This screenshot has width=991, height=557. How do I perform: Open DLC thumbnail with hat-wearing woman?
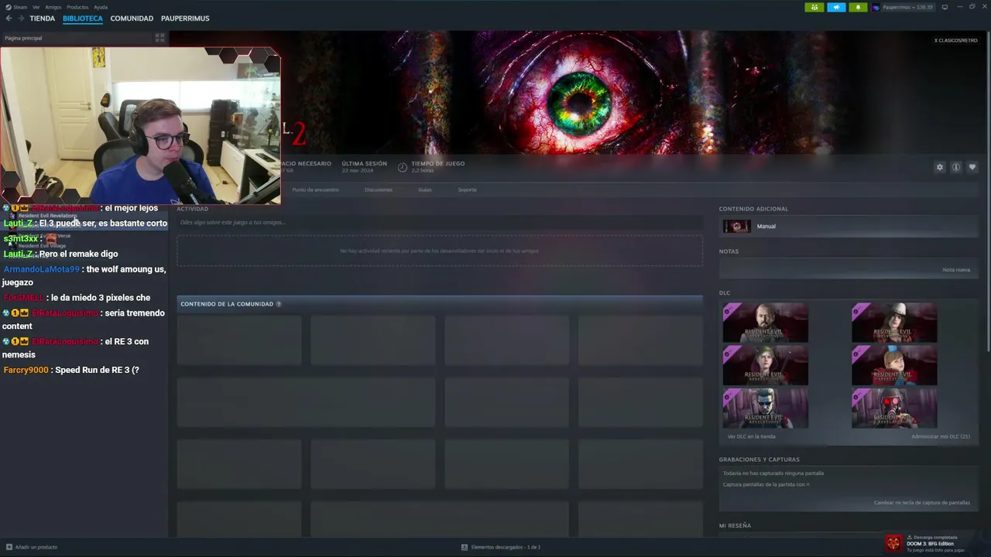(x=894, y=323)
